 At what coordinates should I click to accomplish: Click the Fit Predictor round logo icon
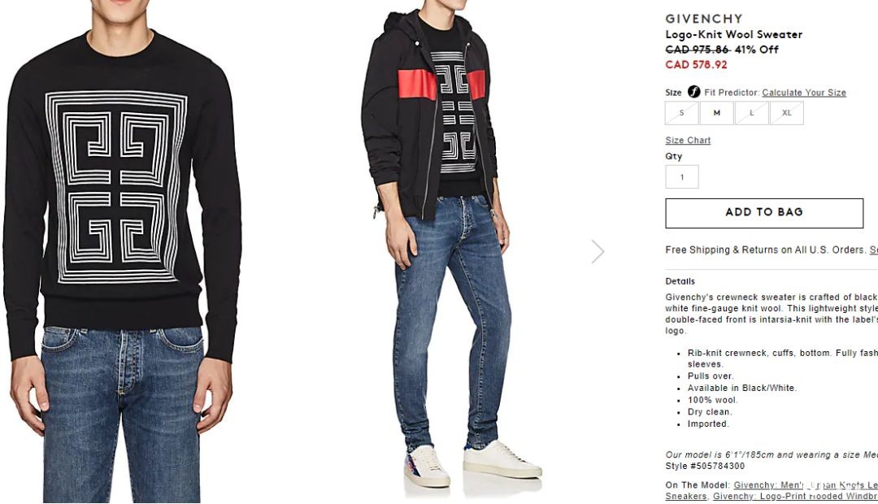[x=693, y=92]
